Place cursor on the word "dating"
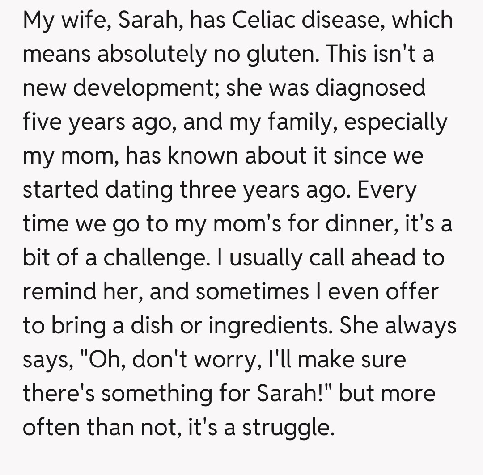This screenshot has width=483, height=475. (140, 190)
